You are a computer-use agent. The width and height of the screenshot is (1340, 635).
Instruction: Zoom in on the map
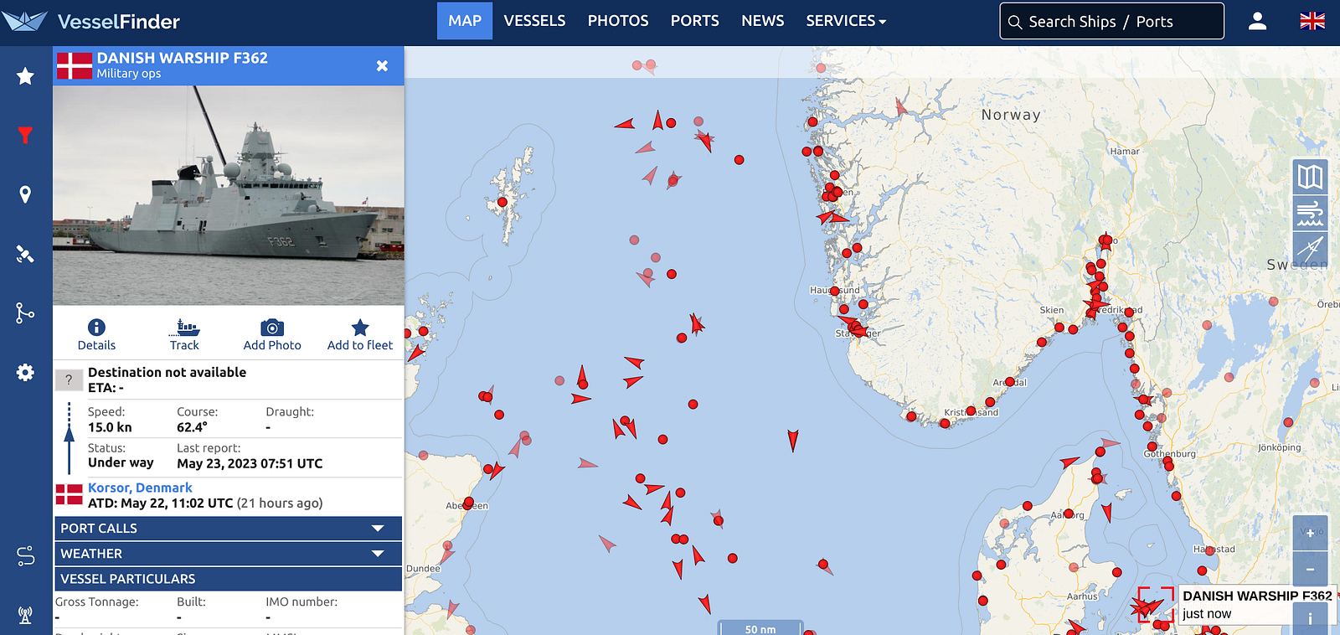[1310, 533]
